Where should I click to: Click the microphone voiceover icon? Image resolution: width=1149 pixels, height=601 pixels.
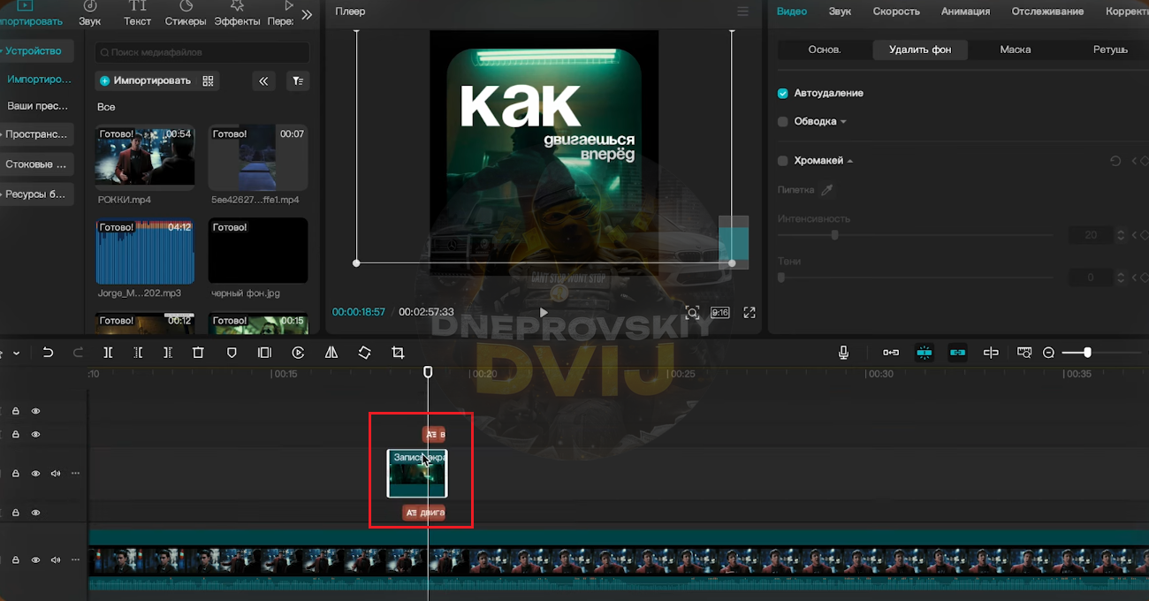pyautogui.click(x=843, y=353)
